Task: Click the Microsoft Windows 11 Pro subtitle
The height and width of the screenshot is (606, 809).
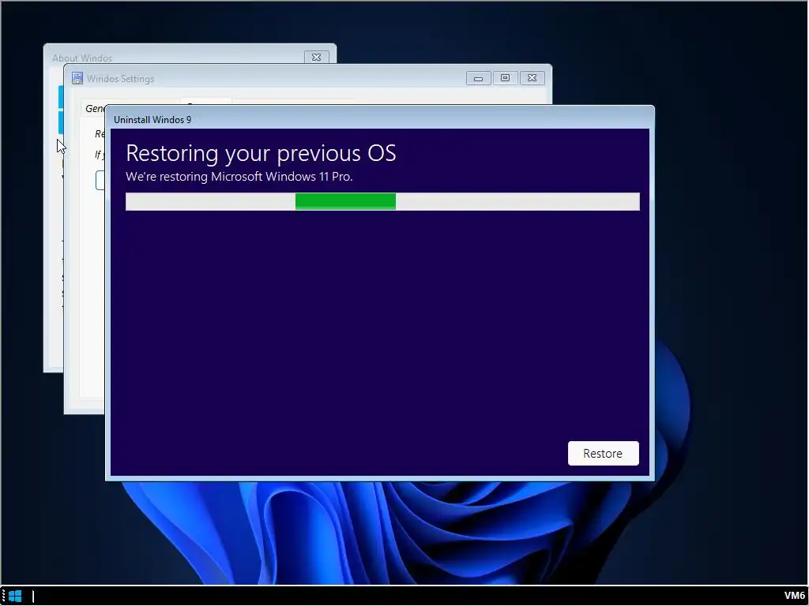Action: (239, 177)
